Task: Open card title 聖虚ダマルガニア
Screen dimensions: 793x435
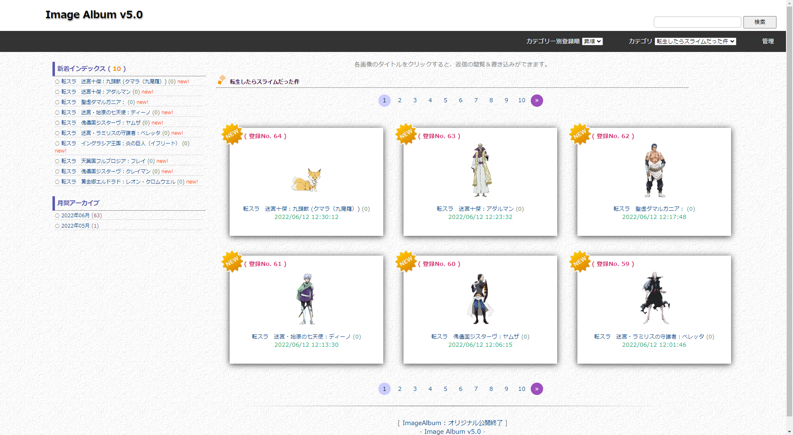Action: pos(648,209)
